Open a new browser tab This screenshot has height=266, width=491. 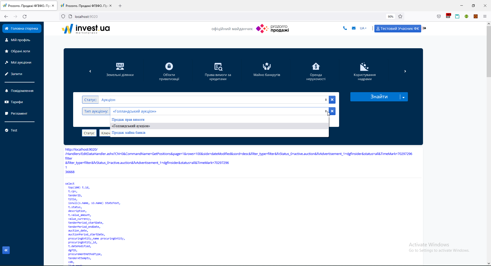[x=120, y=6]
